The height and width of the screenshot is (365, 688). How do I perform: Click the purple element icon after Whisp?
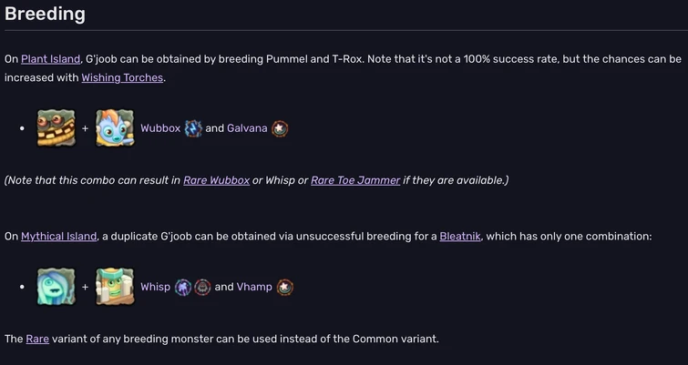click(x=183, y=287)
